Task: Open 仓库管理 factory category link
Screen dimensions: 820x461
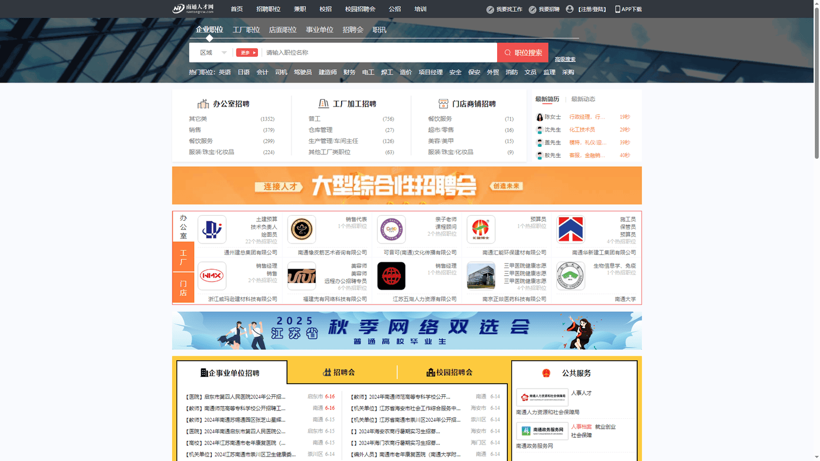Action: click(x=321, y=130)
